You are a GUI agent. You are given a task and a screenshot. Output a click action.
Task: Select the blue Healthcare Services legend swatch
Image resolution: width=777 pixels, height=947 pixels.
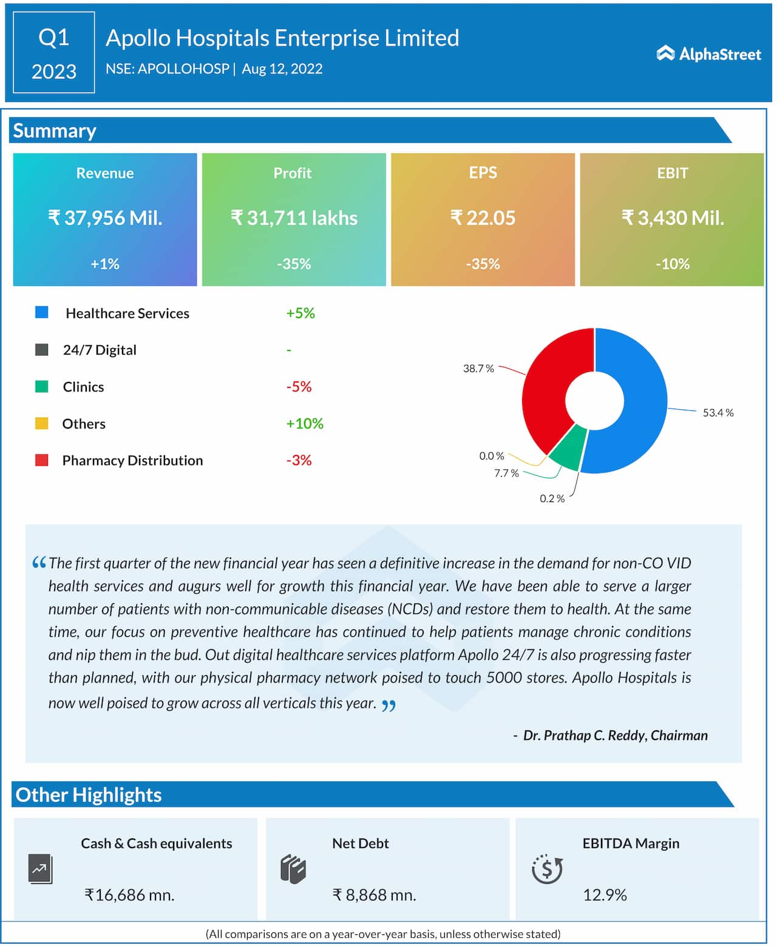click(x=41, y=313)
